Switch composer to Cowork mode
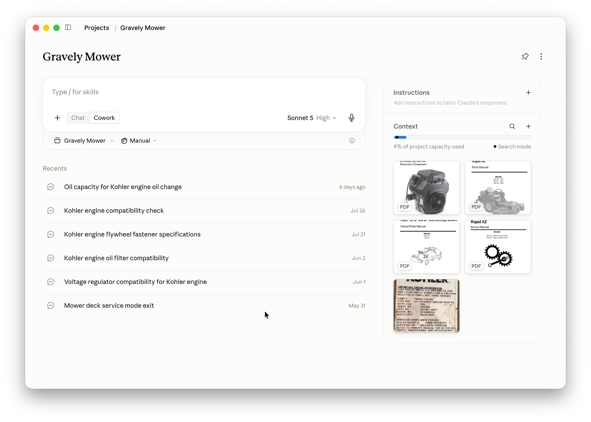This screenshot has width=591, height=422. pyautogui.click(x=104, y=118)
